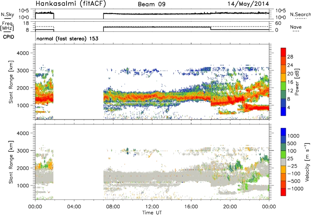Viewport: 311px width, 215px height.
Task: Click the "04:00" time axis label
Action: point(74,207)
